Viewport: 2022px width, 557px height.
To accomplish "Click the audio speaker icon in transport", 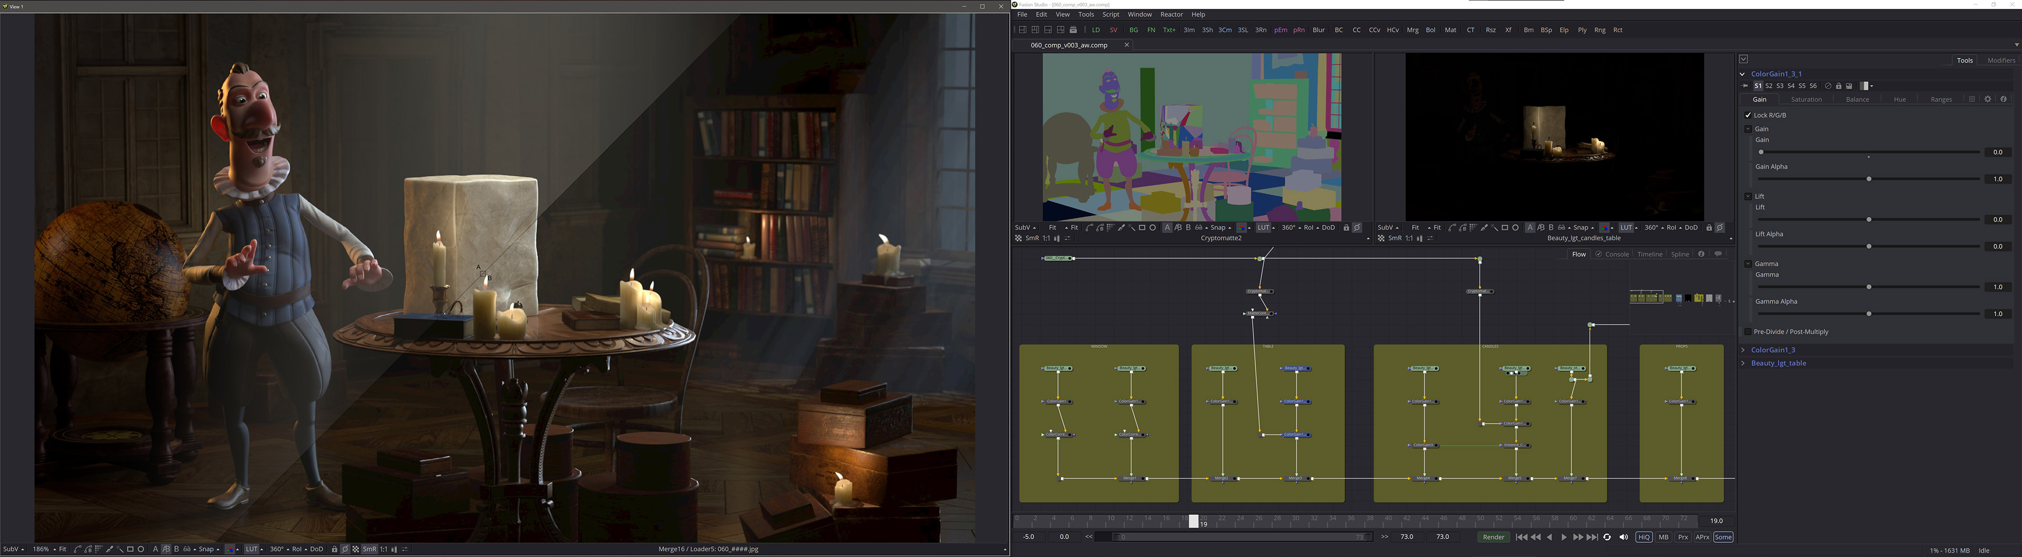I will click(x=1623, y=538).
